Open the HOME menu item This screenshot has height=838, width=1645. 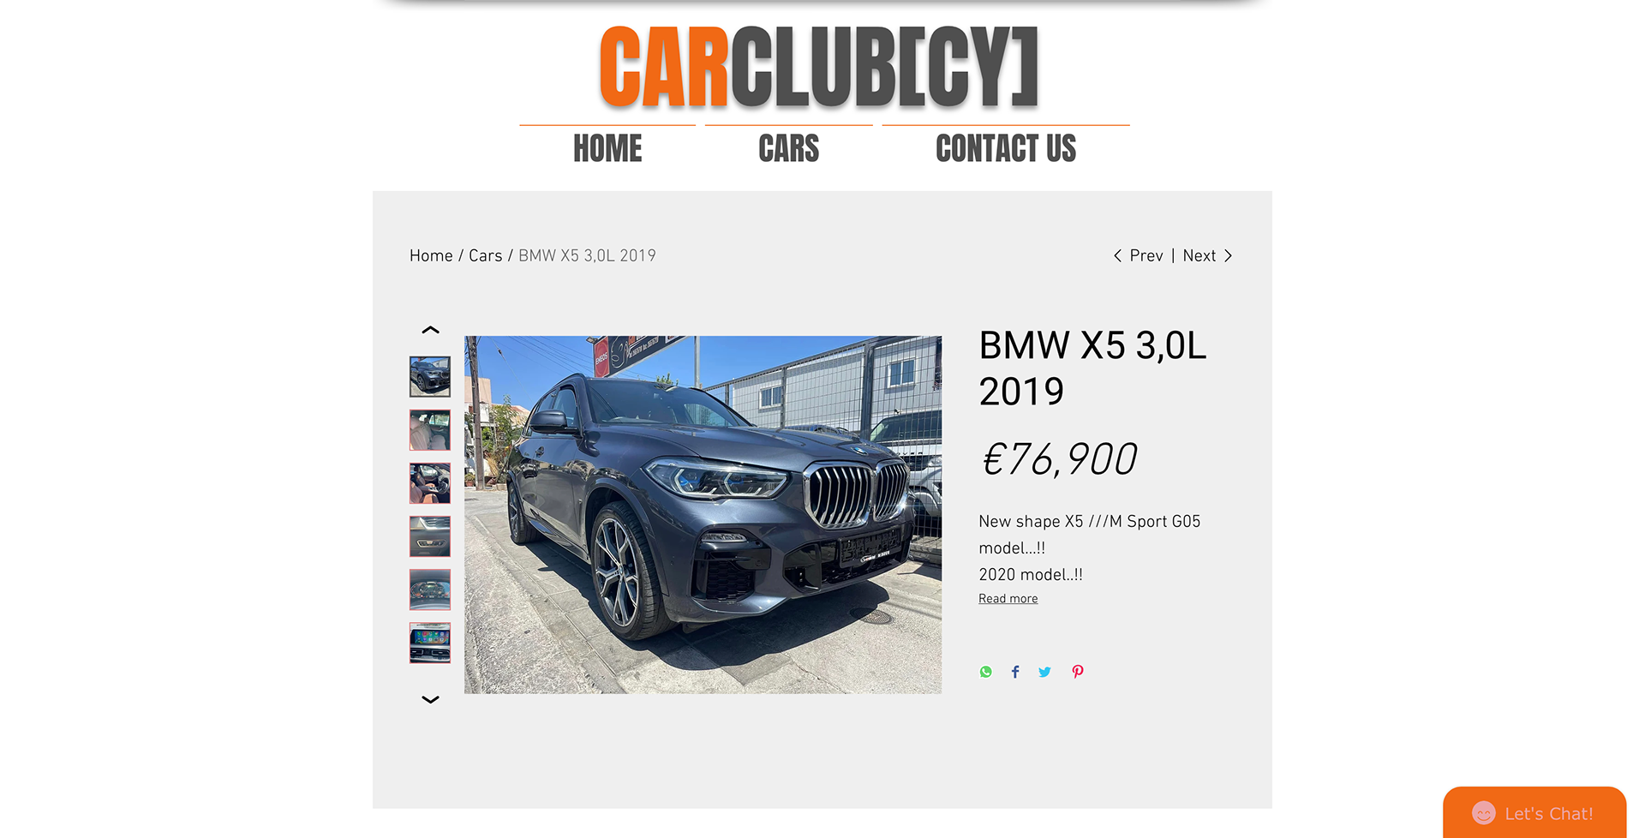point(607,148)
